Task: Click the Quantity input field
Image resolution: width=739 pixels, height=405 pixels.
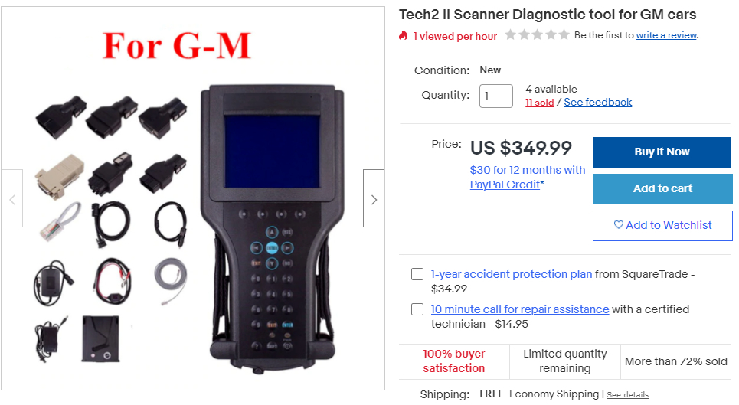Action: (495, 96)
